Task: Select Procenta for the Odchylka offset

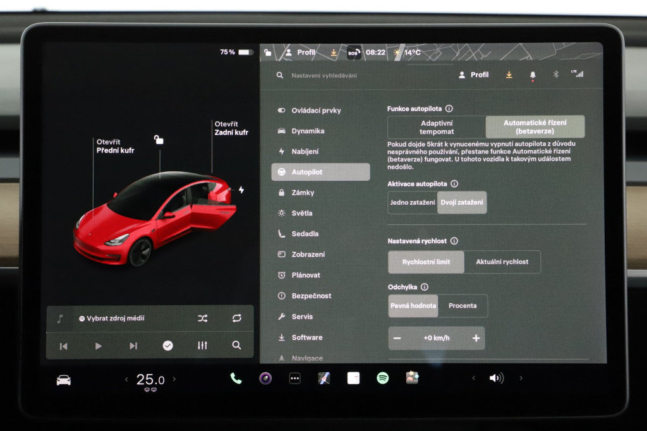Action: point(464,306)
